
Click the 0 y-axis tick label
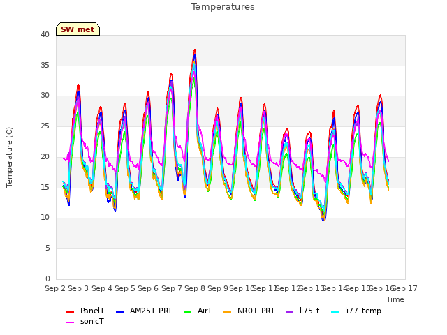click(x=47, y=278)
